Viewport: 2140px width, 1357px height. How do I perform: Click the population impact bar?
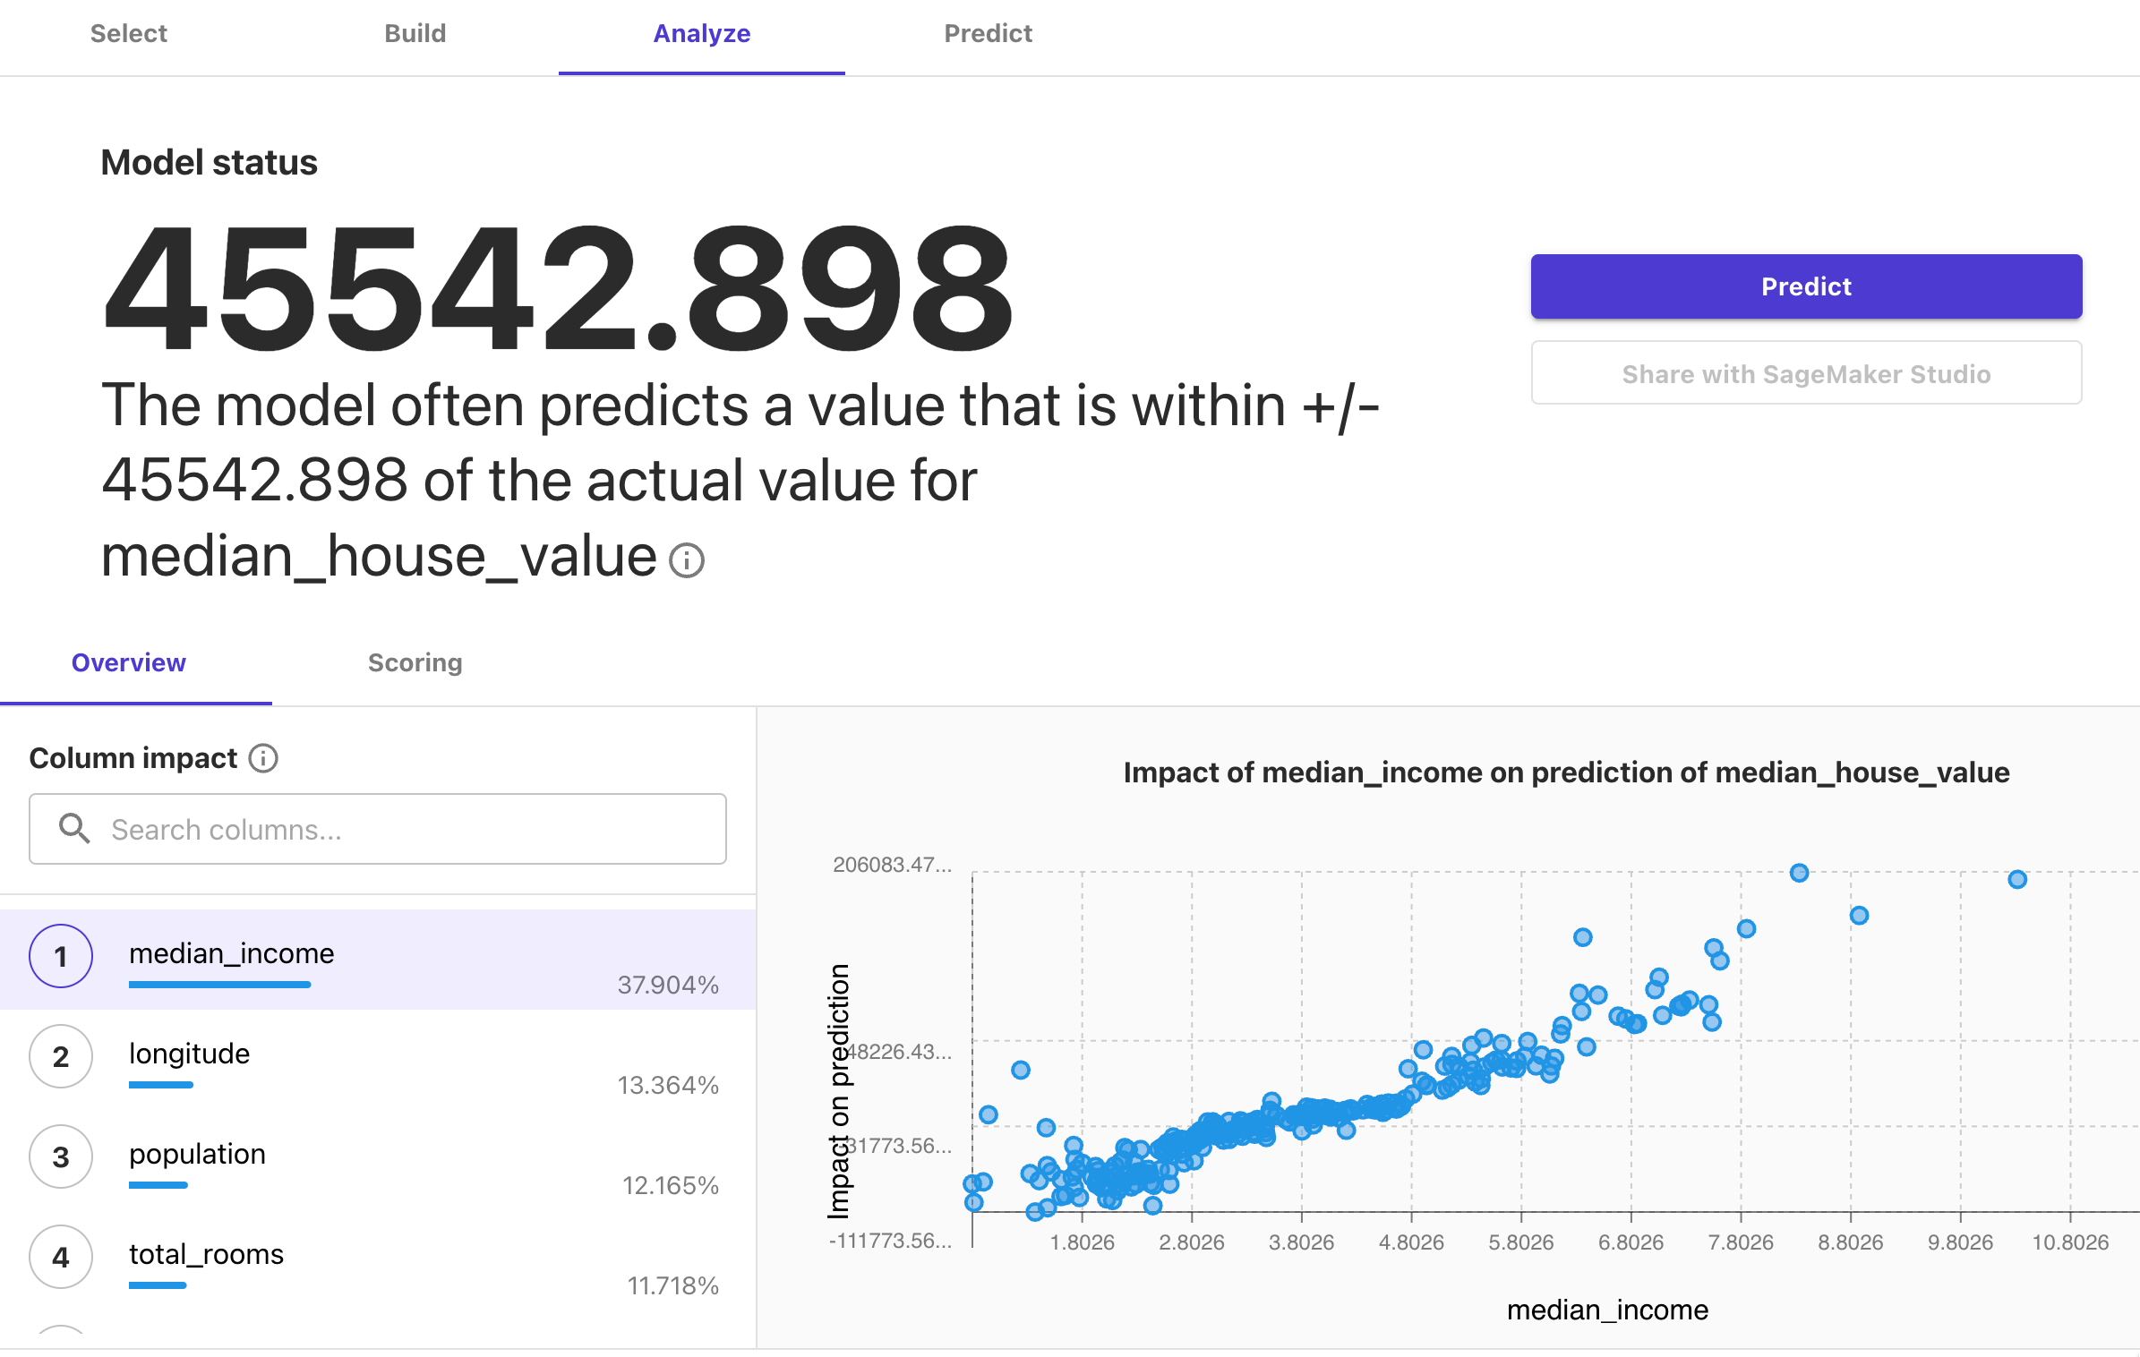point(158,1185)
